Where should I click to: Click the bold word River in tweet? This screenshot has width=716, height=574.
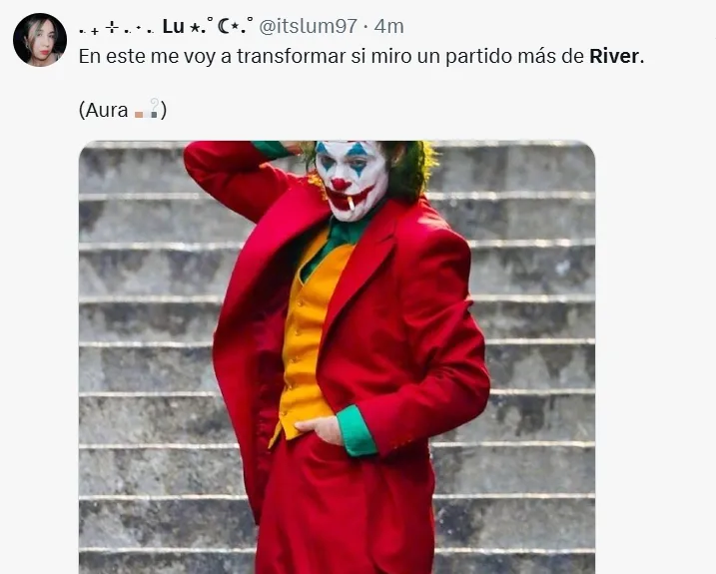point(616,56)
